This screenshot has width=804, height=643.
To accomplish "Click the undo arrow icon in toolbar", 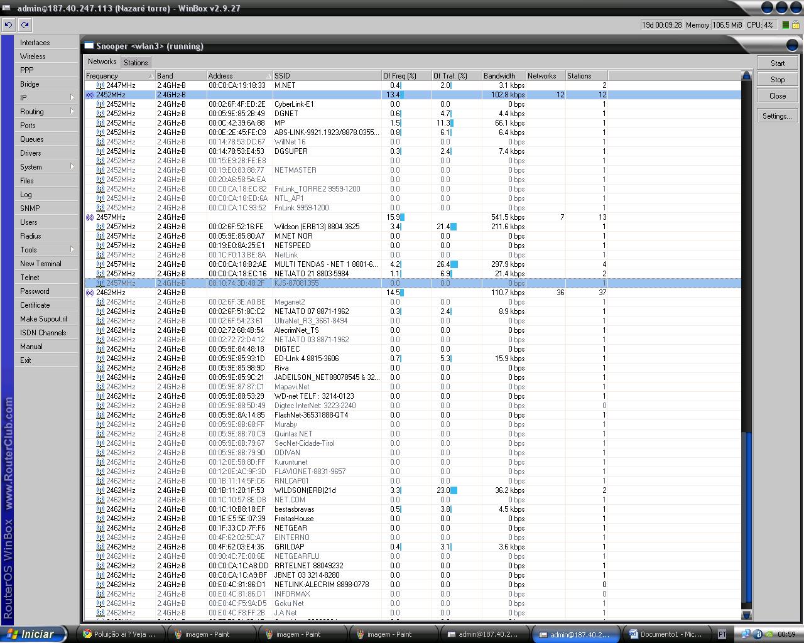I will (8, 24).
